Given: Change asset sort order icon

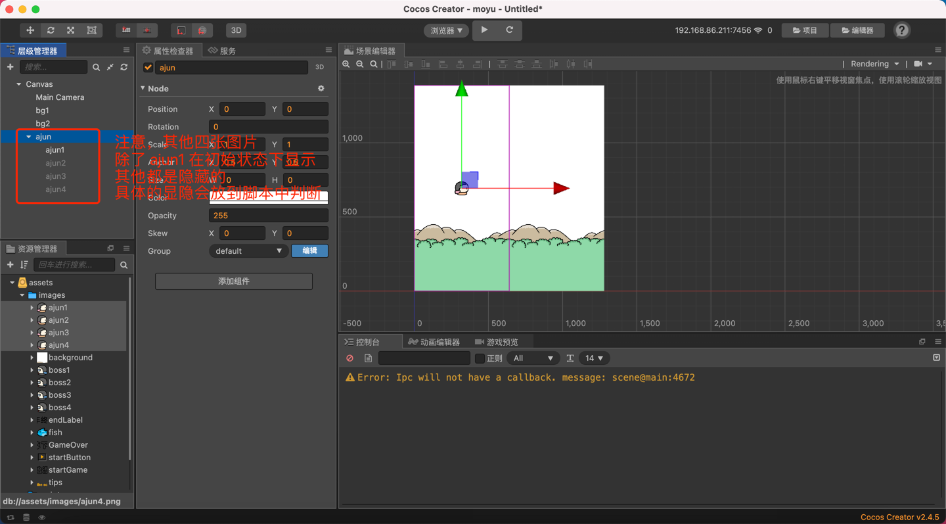Looking at the screenshot, I should pyautogui.click(x=24, y=264).
